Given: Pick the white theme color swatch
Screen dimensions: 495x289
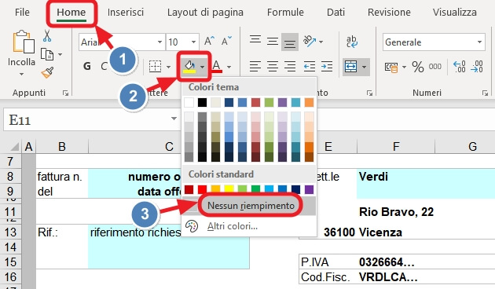Looking at the screenshot, I should [189, 102].
